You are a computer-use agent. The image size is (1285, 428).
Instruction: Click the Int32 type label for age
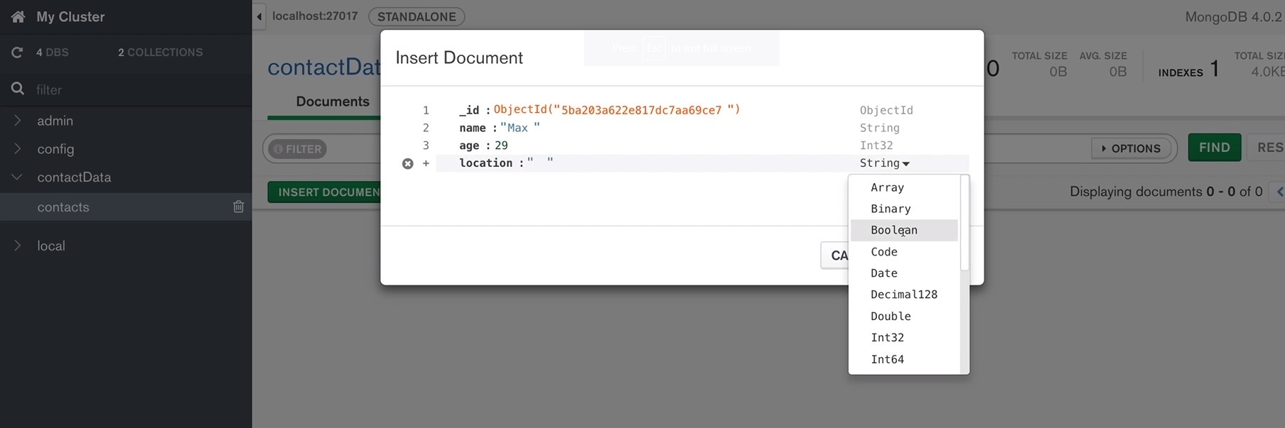(x=876, y=146)
